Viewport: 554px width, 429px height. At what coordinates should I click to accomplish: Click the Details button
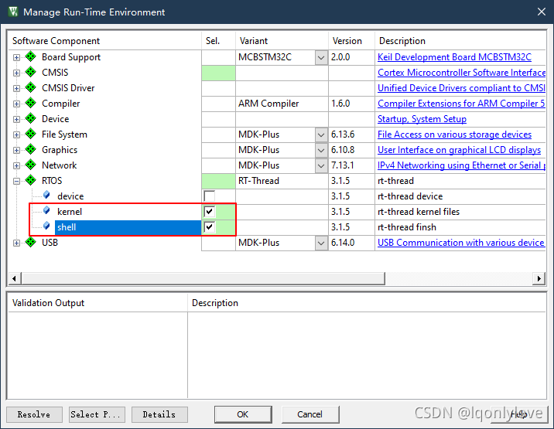pyautogui.click(x=159, y=414)
